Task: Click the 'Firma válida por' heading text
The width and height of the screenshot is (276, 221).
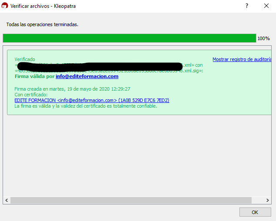Action: click(35, 76)
